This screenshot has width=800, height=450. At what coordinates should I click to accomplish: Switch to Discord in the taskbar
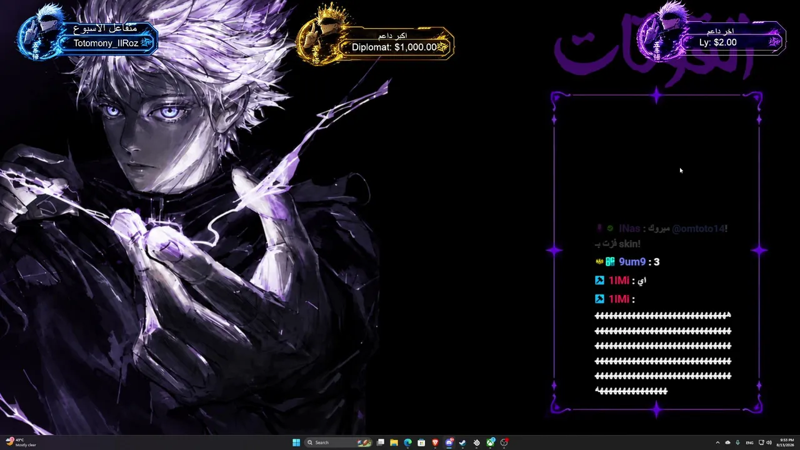point(449,442)
